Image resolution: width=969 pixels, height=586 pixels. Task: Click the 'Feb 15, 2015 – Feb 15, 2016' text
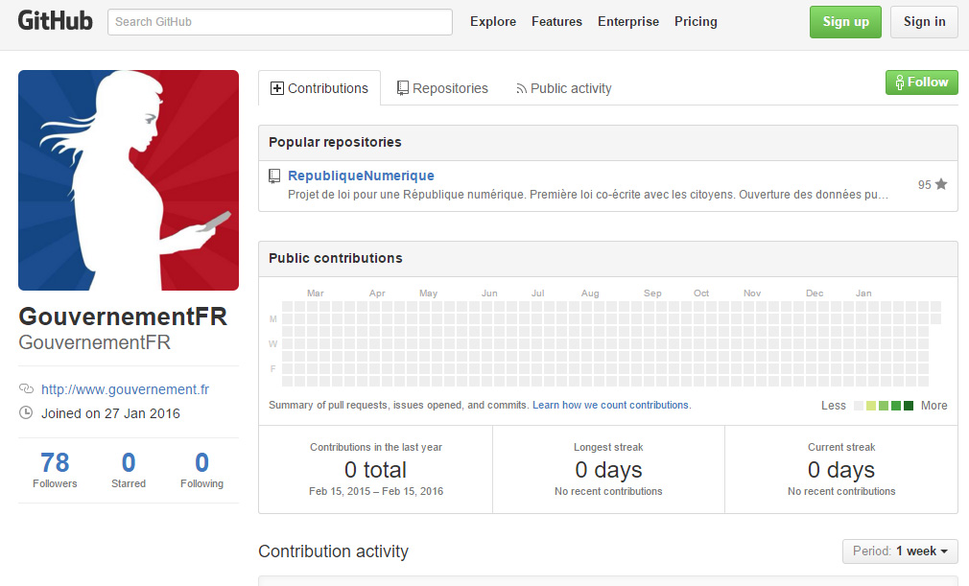(376, 491)
